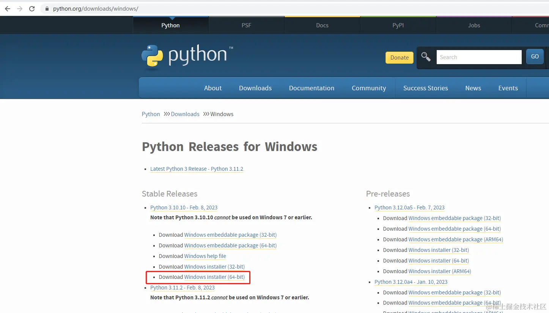Download 3.10.10 Windows embeddable package (64-bit)

pos(231,246)
